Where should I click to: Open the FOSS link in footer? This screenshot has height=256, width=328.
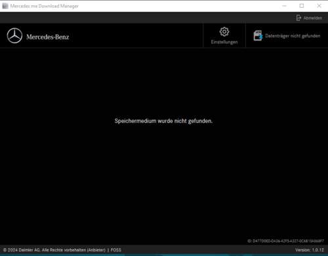(x=115, y=249)
